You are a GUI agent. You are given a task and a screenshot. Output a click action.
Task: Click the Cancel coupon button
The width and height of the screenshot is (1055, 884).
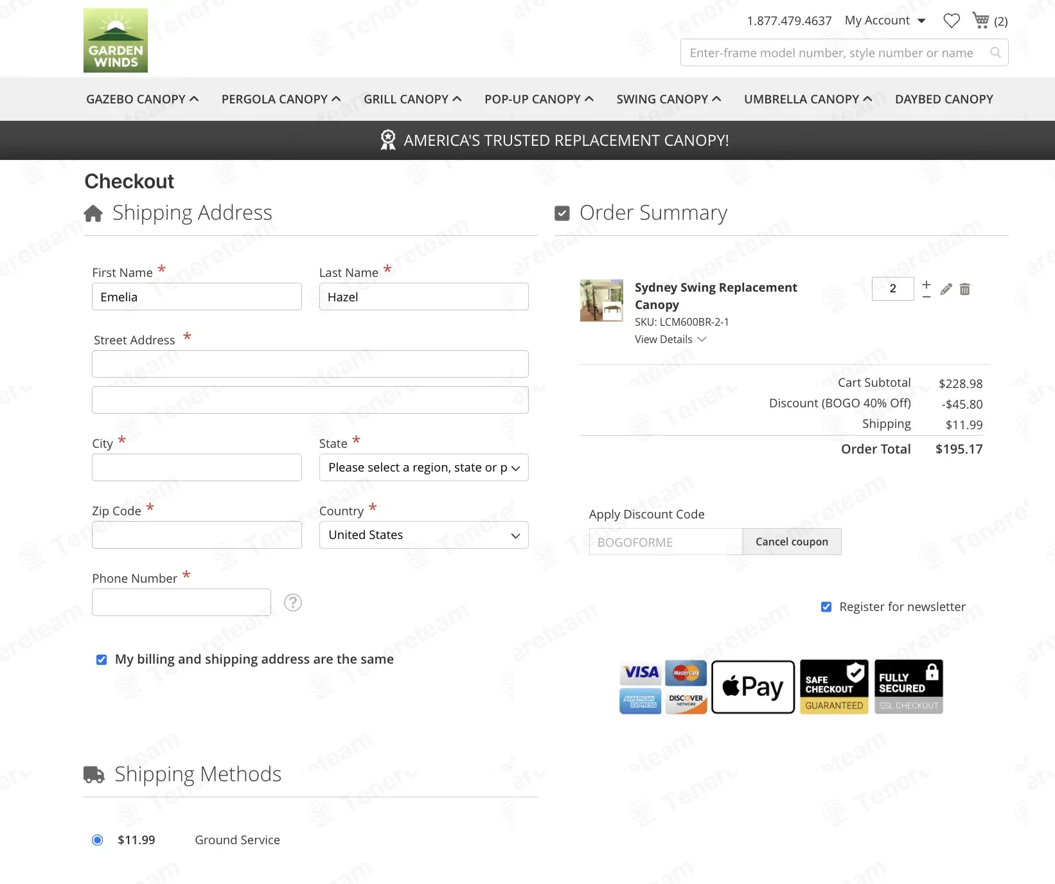click(x=792, y=542)
